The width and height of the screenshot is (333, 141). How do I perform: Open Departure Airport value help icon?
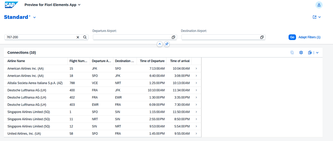click(173, 37)
